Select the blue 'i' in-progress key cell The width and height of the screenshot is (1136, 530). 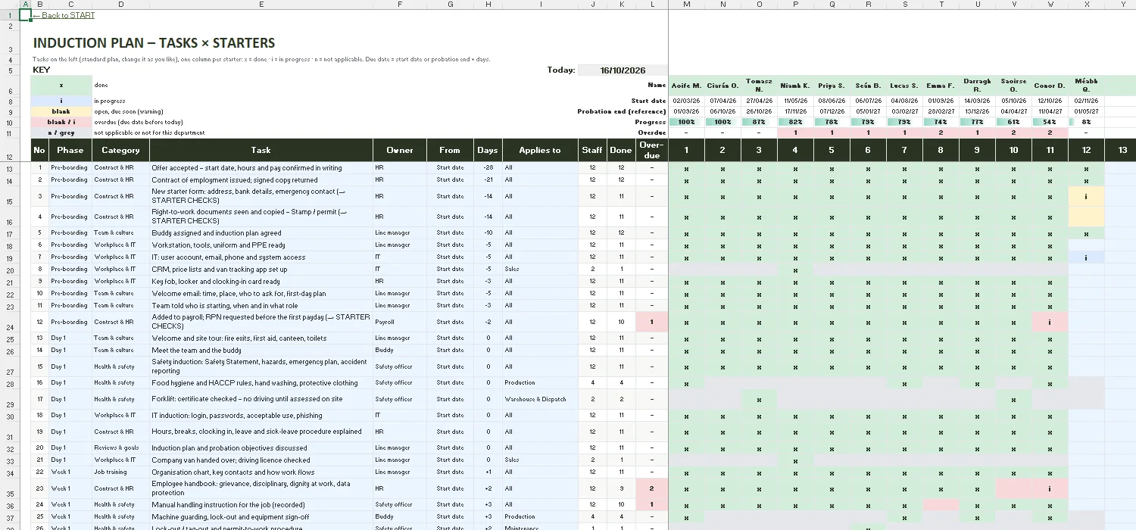click(x=61, y=101)
